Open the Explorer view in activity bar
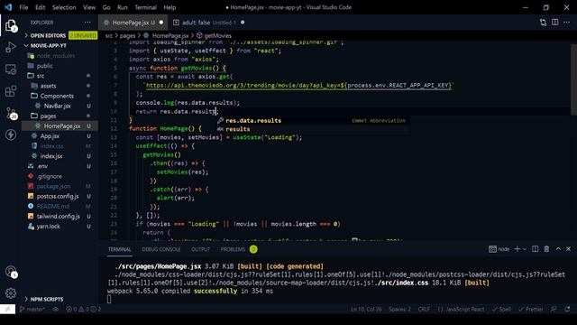 [10, 25]
